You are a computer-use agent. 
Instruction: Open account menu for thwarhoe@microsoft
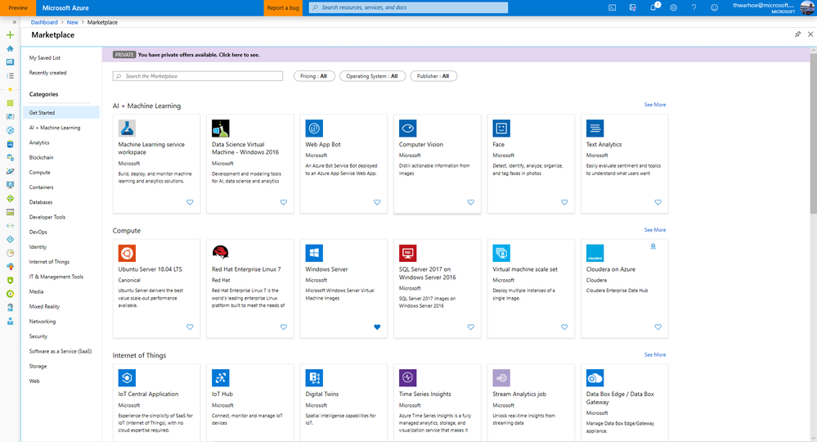(x=773, y=8)
